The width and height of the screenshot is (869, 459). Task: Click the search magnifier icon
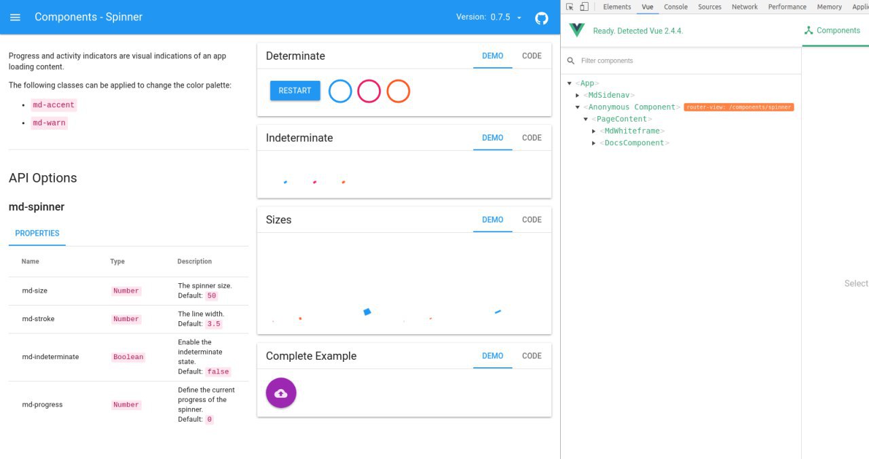click(x=571, y=60)
